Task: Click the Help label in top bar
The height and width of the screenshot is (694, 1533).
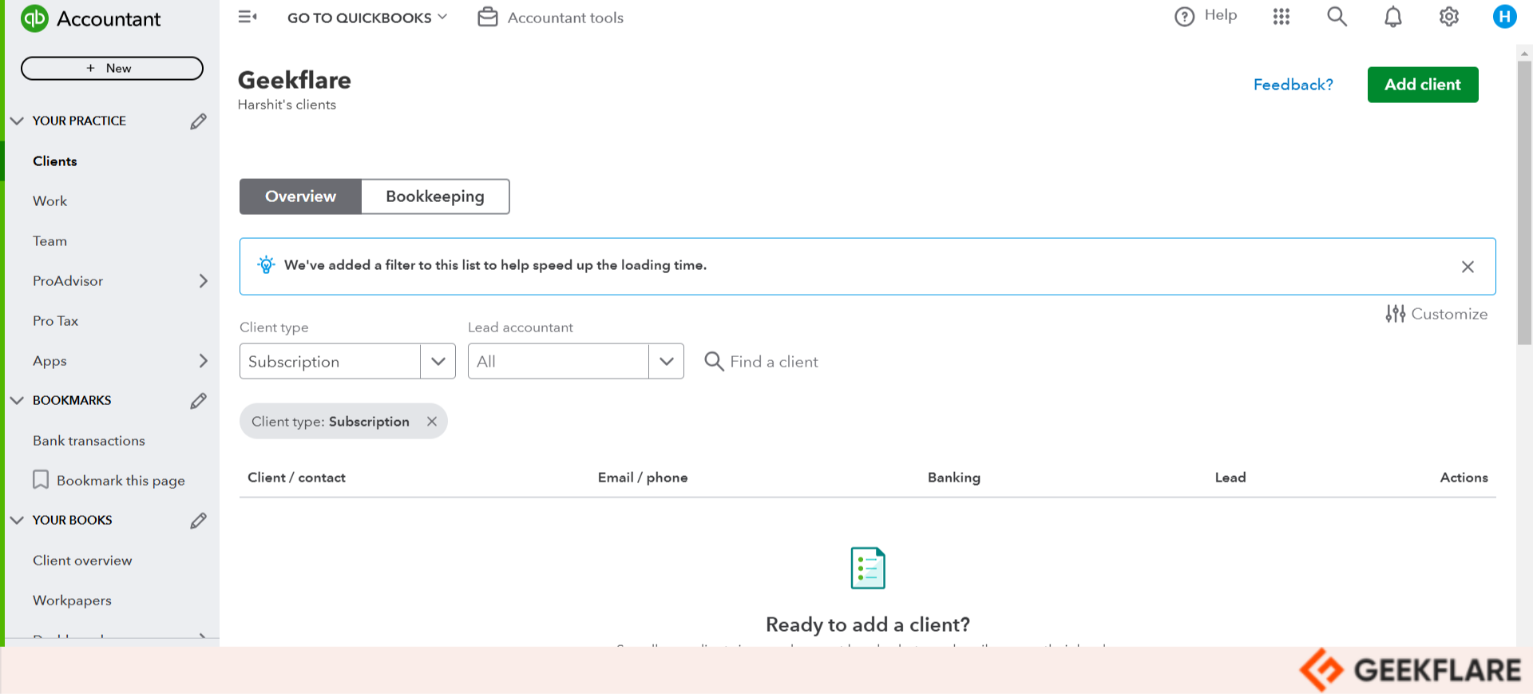Action: tap(1221, 15)
